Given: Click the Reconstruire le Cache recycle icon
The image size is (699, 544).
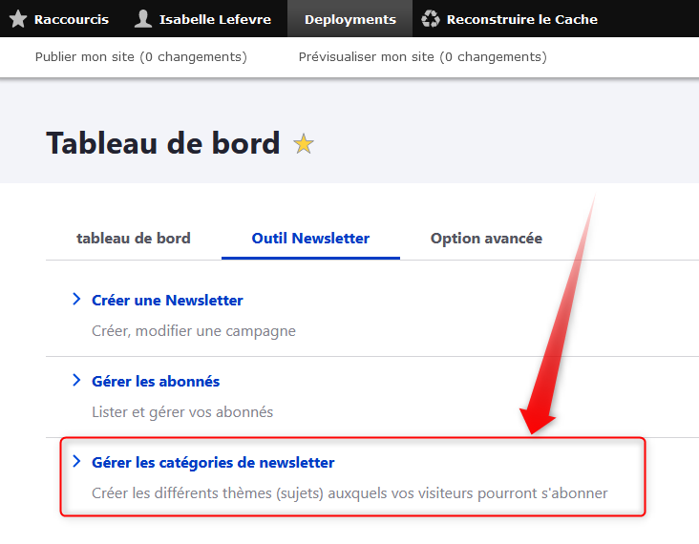Looking at the screenshot, I should [431, 19].
